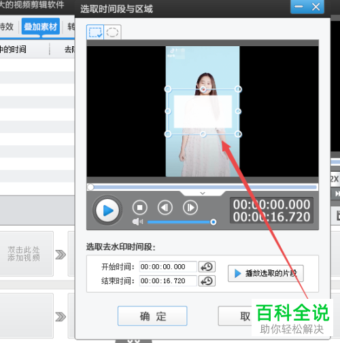Click the white blurred region inside selection

tap(203, 111)
